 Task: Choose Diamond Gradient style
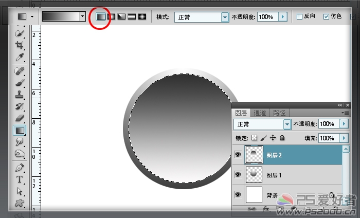coord(142,16)
